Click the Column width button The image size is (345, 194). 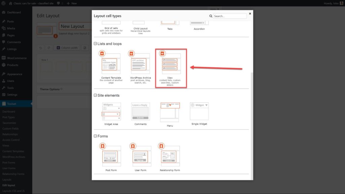point(67,48)
